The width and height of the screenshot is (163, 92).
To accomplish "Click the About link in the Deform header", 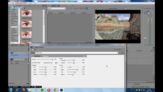I will coord(84,56).
